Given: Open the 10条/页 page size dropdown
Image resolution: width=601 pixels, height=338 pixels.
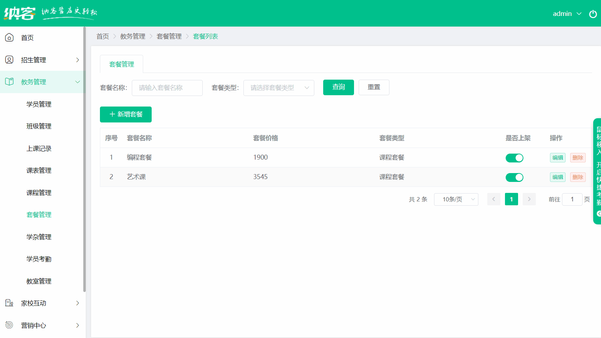Looking at the screenshot, I should pos(456,199).
